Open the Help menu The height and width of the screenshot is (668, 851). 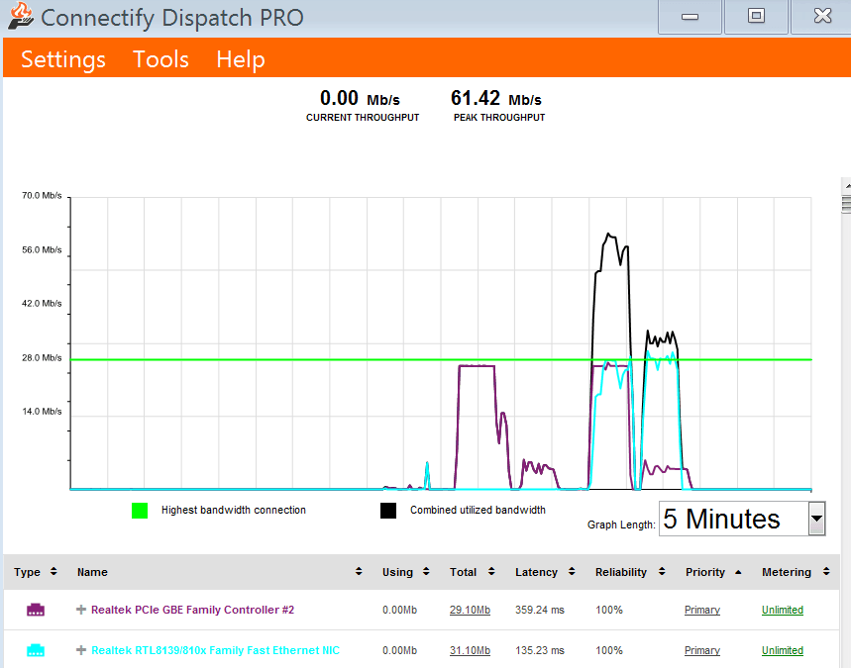241,59
